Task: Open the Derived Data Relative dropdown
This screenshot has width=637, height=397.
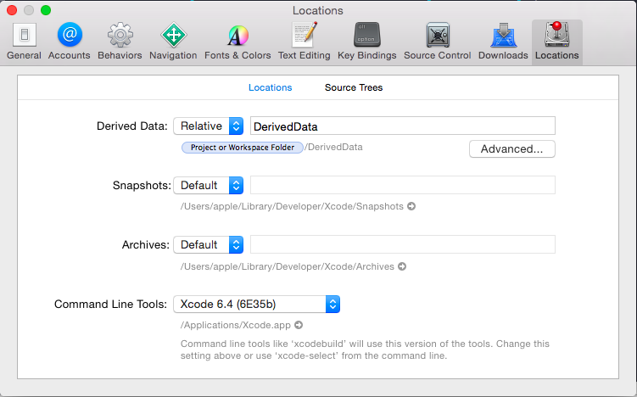Action: click(209, 126)
